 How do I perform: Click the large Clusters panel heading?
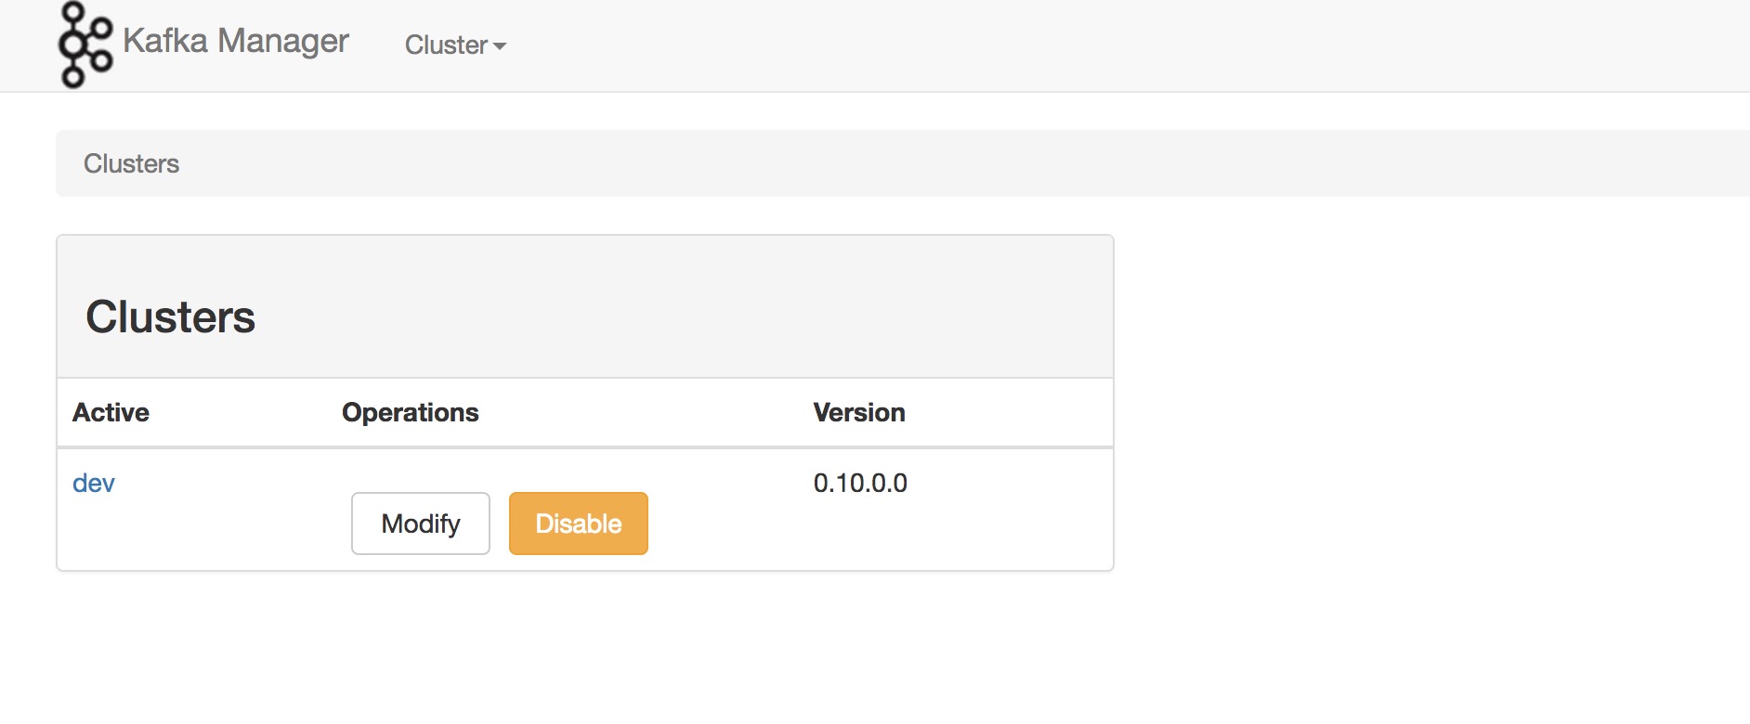(x=170, y=317)
